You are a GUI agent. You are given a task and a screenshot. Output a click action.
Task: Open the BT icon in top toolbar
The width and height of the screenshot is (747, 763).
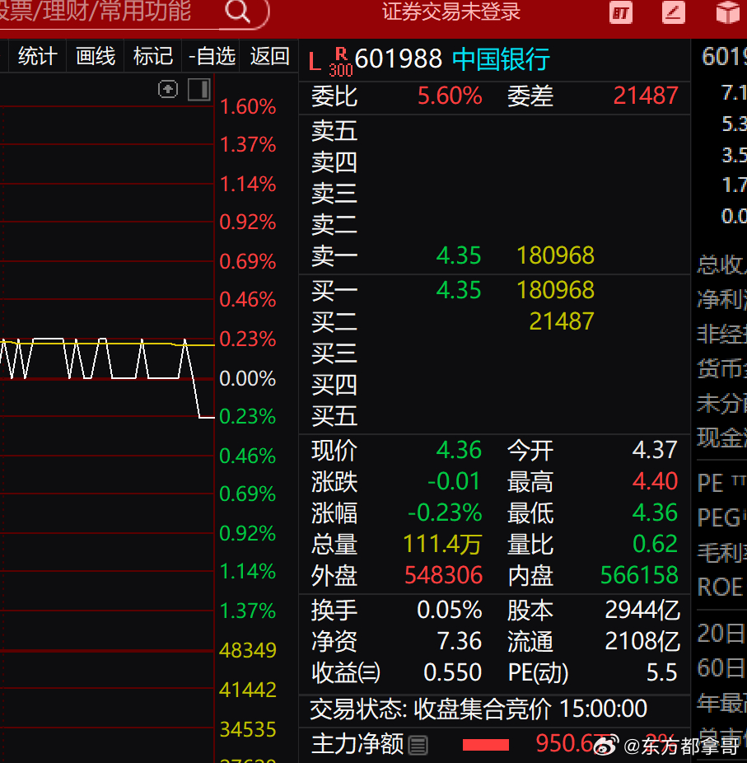coord(621,12)
